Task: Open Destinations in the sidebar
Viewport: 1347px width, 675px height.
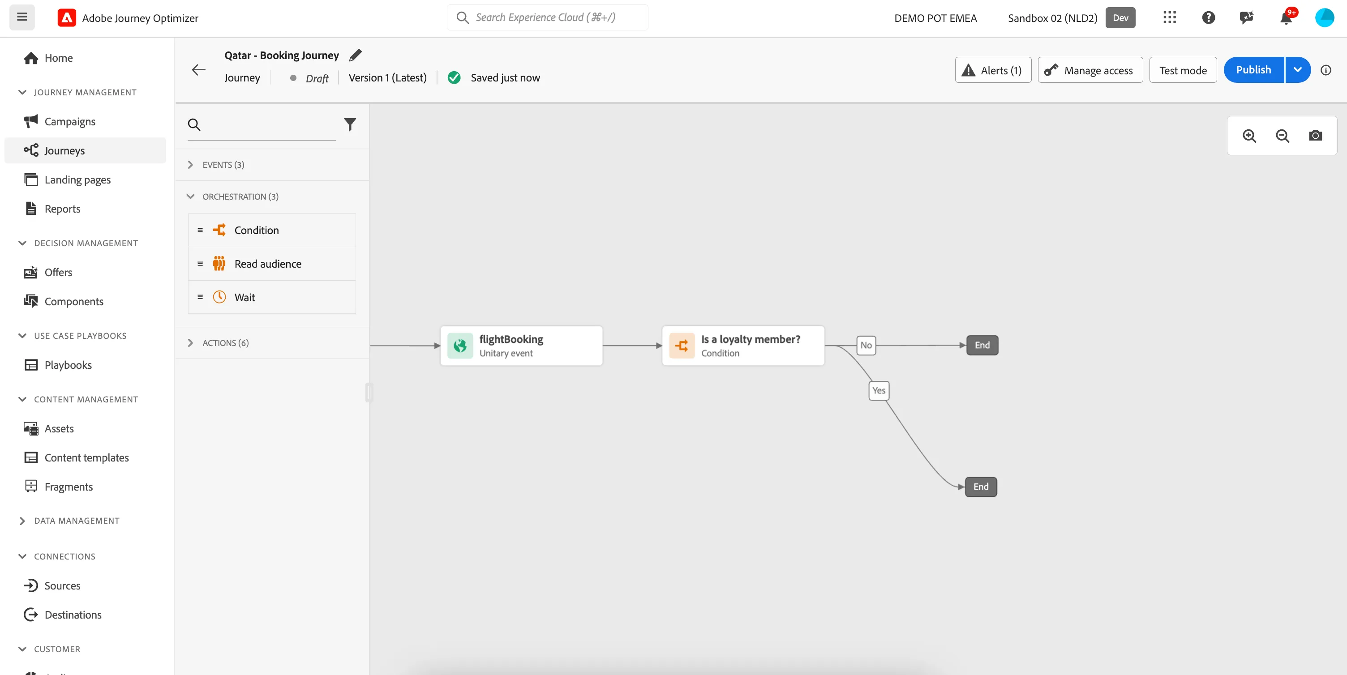Action: tap(85, 615)
